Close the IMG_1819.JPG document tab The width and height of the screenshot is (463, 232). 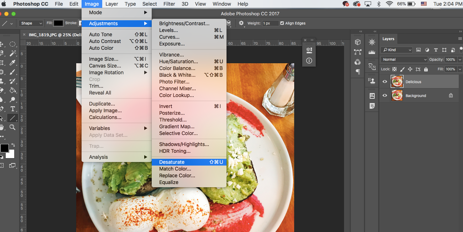tap(24, 35)
